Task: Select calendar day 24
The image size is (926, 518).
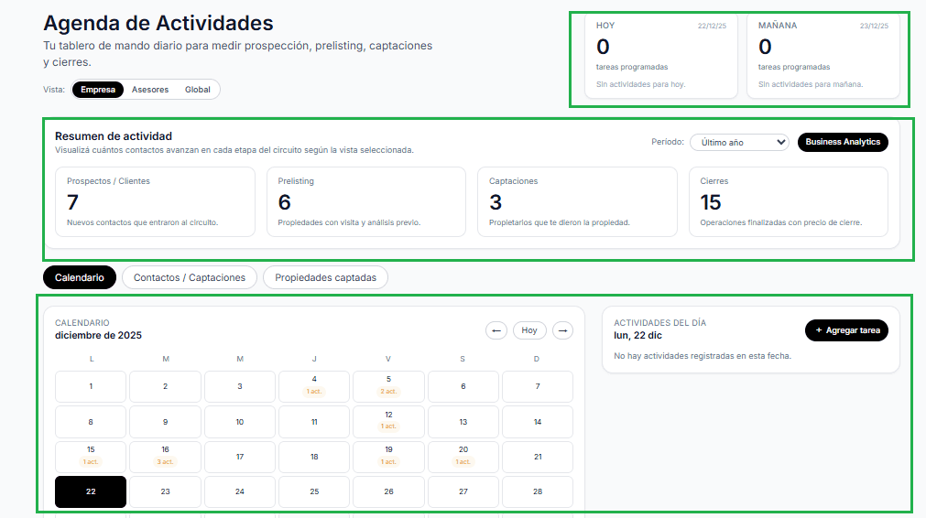Action: pos(240,491)
